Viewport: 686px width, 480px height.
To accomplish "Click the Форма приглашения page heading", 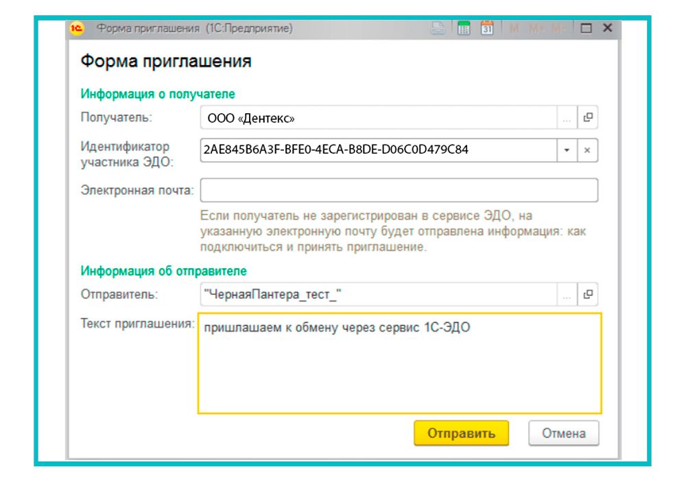I will coord(166,61).
